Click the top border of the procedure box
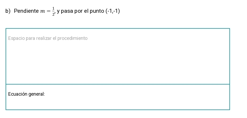The image size is (247, 118). tap(118, 28)
